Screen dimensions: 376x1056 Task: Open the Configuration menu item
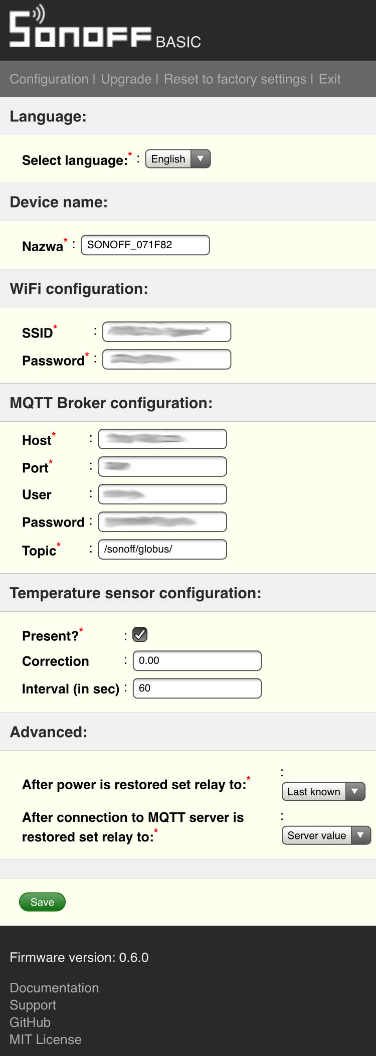pos(49,79)
